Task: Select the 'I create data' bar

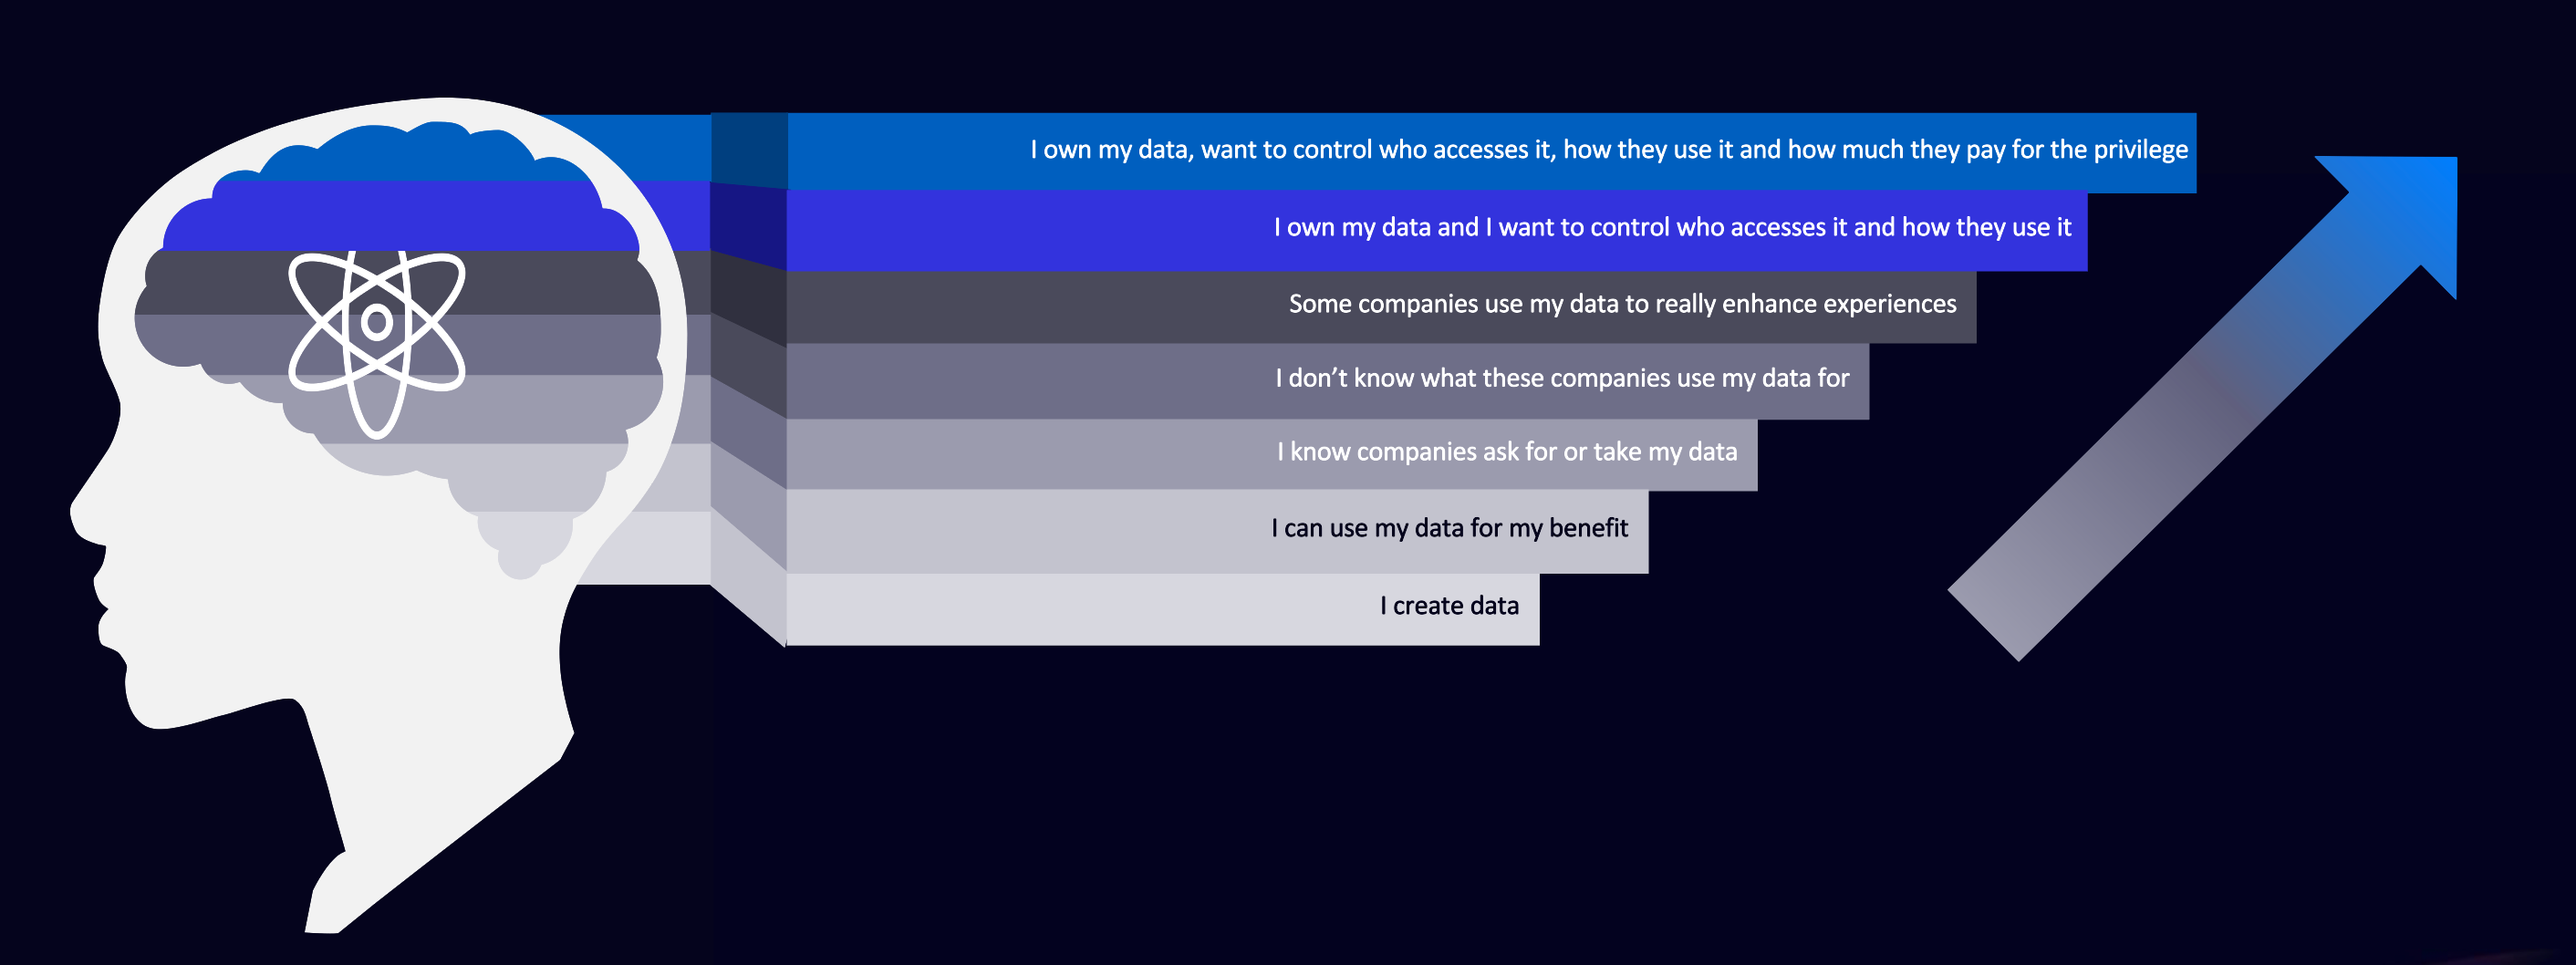Action: click(1162, 608)
